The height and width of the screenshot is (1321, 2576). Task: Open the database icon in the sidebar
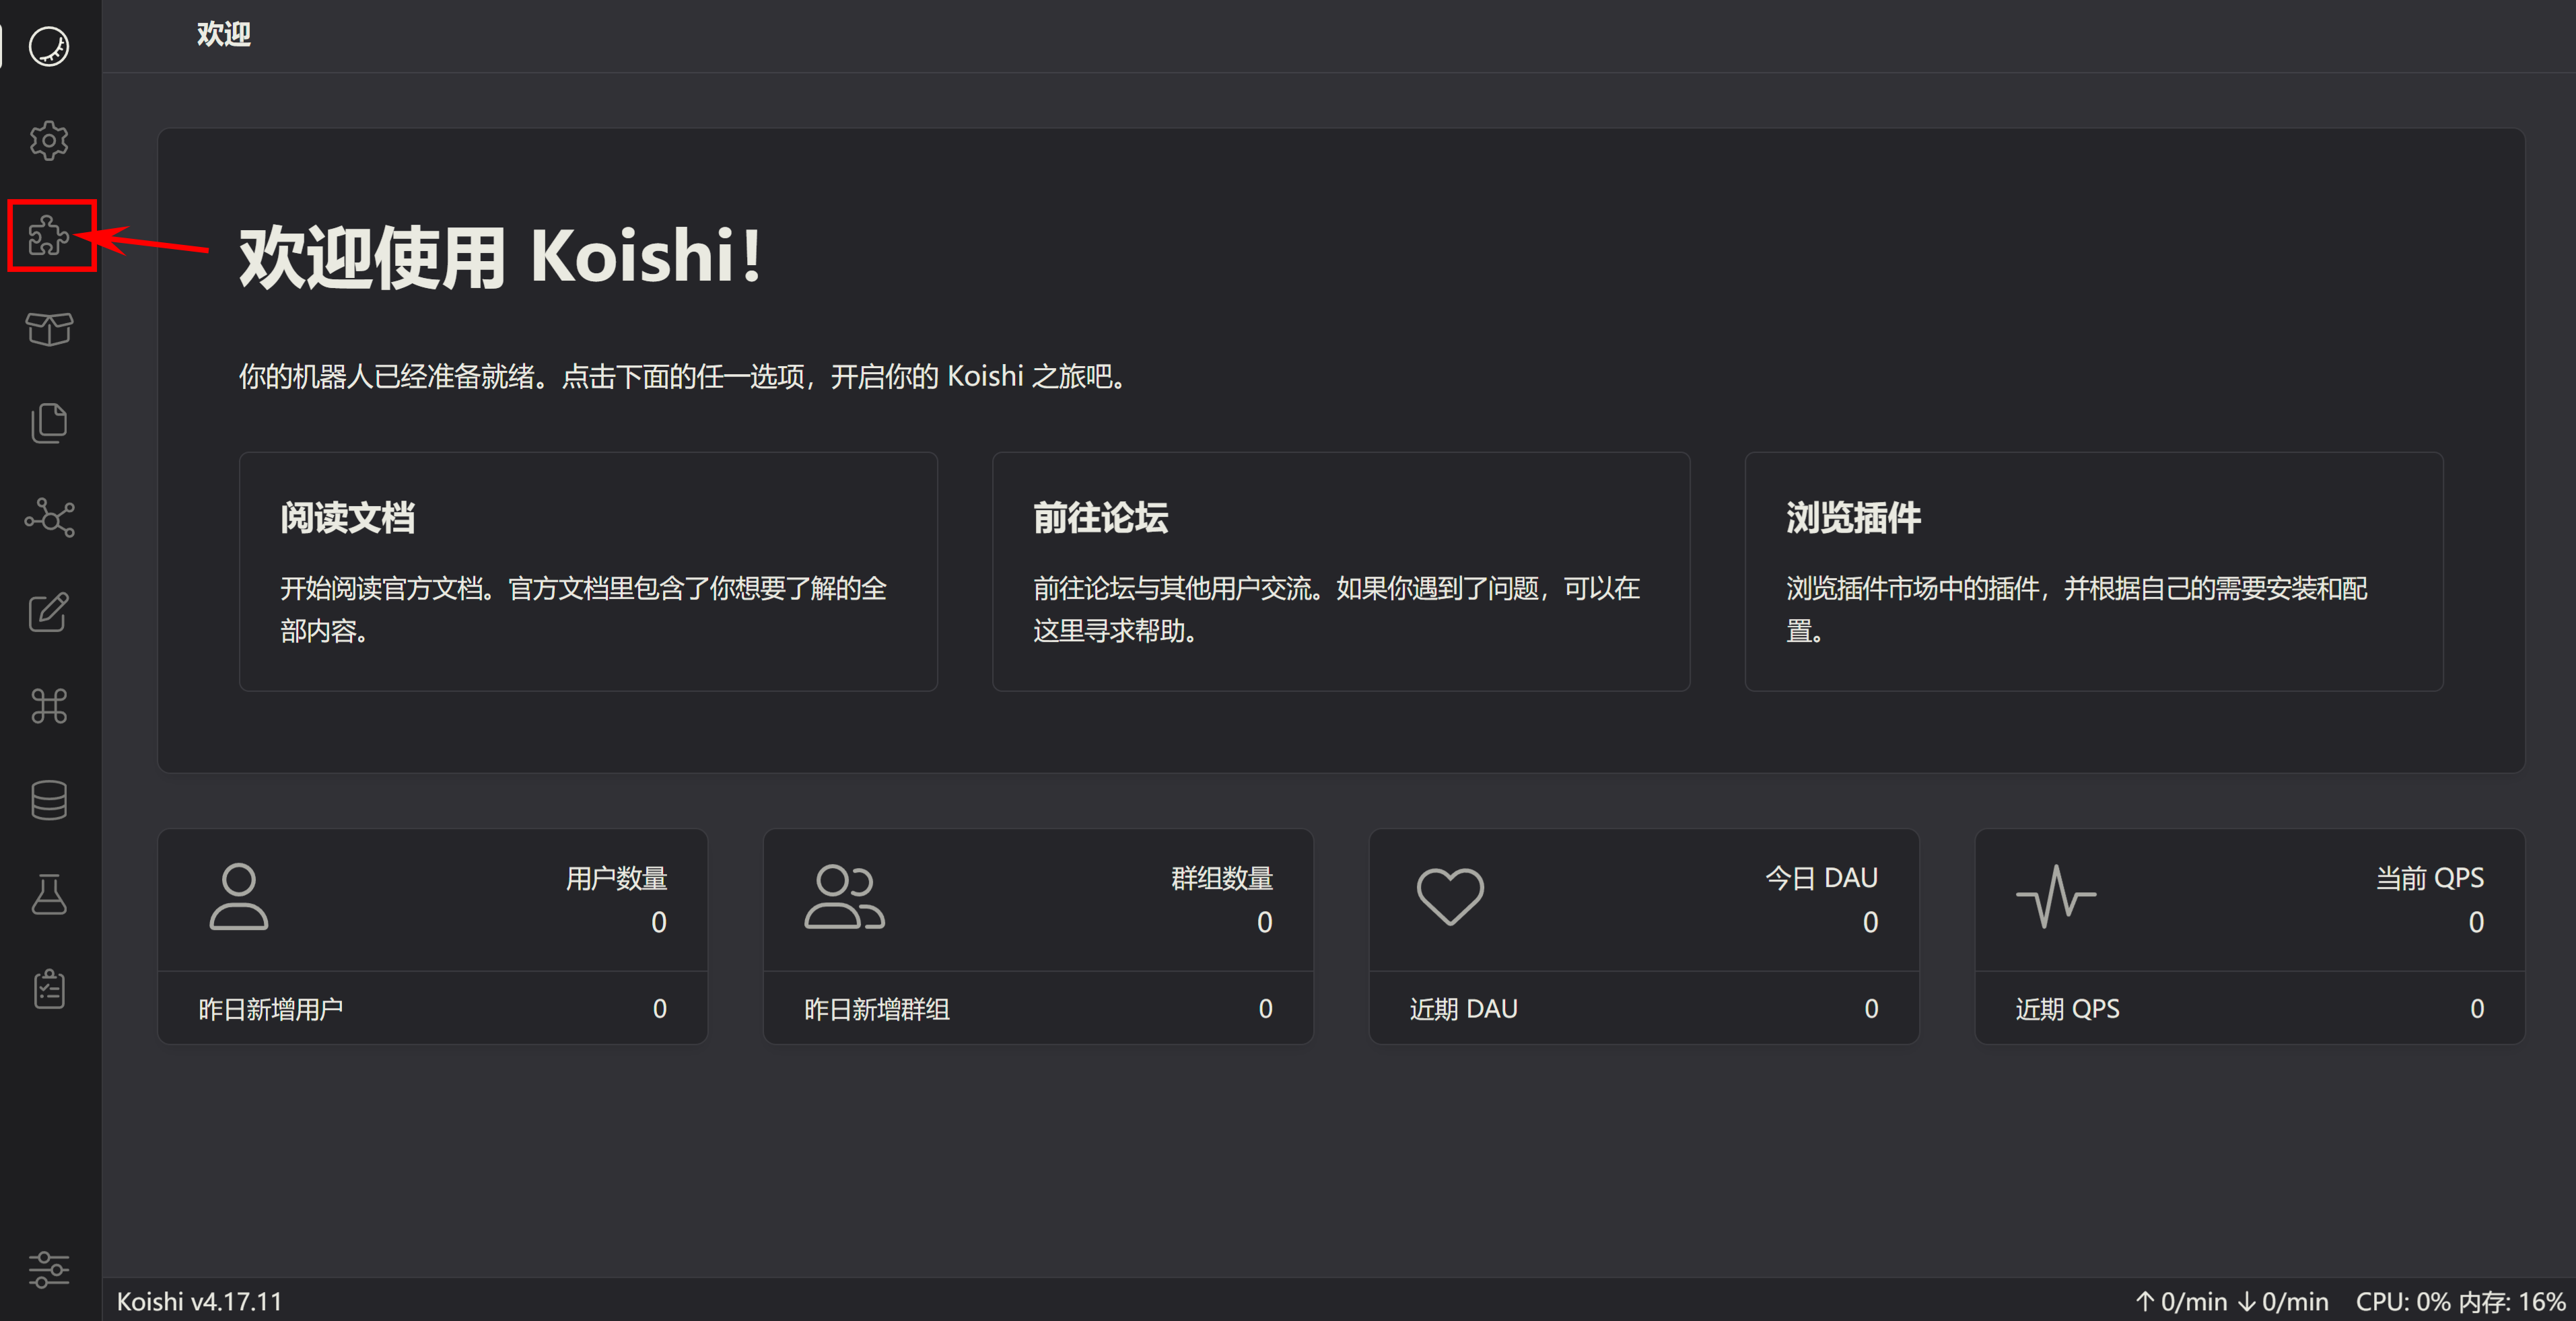pyautogui.click(x=50, y=800)
